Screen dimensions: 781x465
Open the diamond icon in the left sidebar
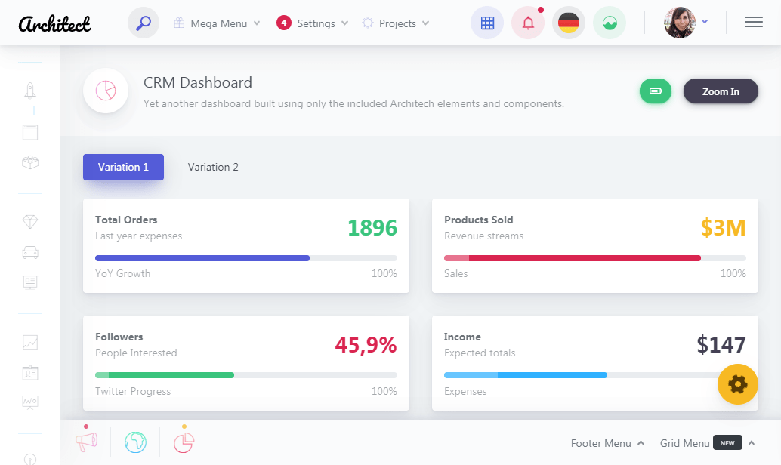(x=29, y=221)
